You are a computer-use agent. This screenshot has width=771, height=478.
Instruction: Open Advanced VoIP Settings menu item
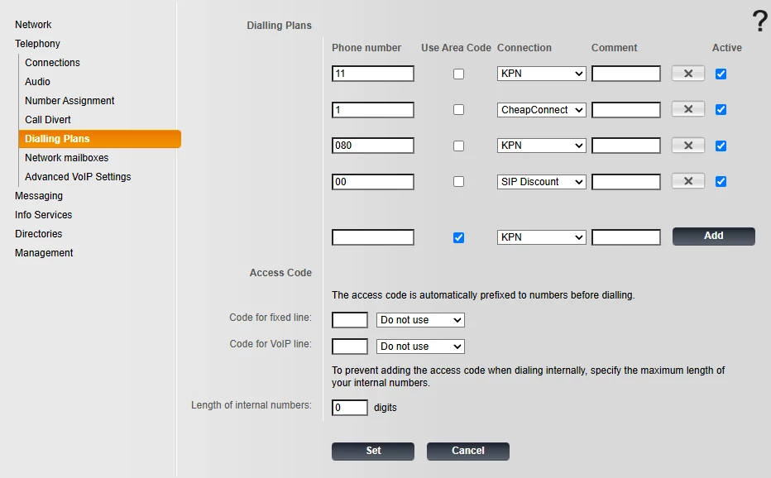(79, 177)
